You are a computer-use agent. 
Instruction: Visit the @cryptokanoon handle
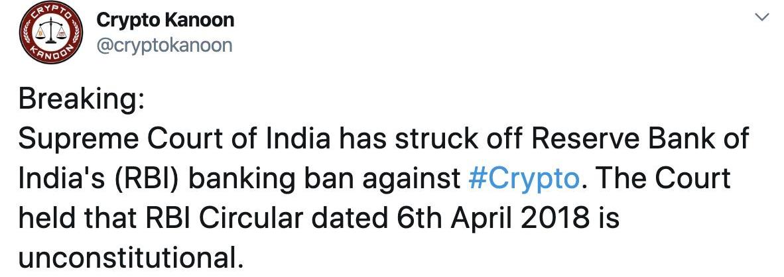[x=164, y=45]
